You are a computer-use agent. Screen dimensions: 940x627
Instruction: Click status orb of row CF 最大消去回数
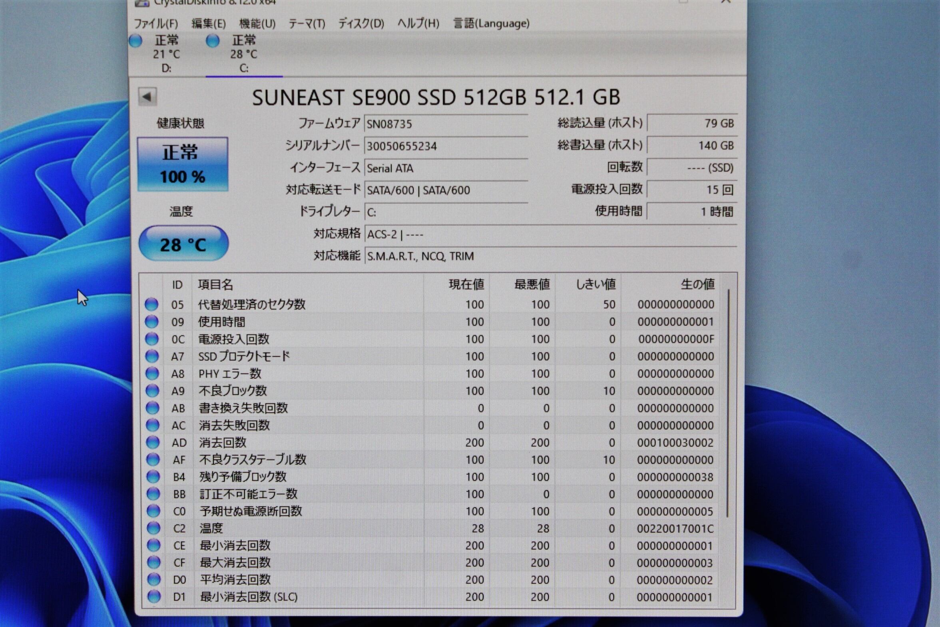[x=154, y=563]
